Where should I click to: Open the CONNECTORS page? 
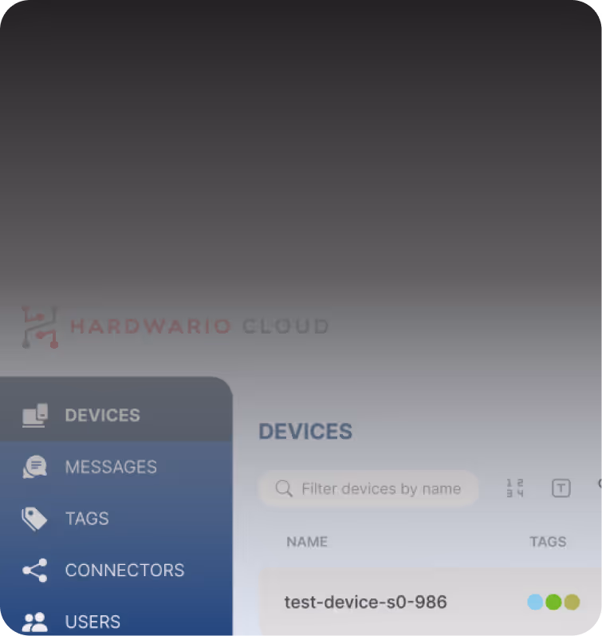tap(116, 571)
